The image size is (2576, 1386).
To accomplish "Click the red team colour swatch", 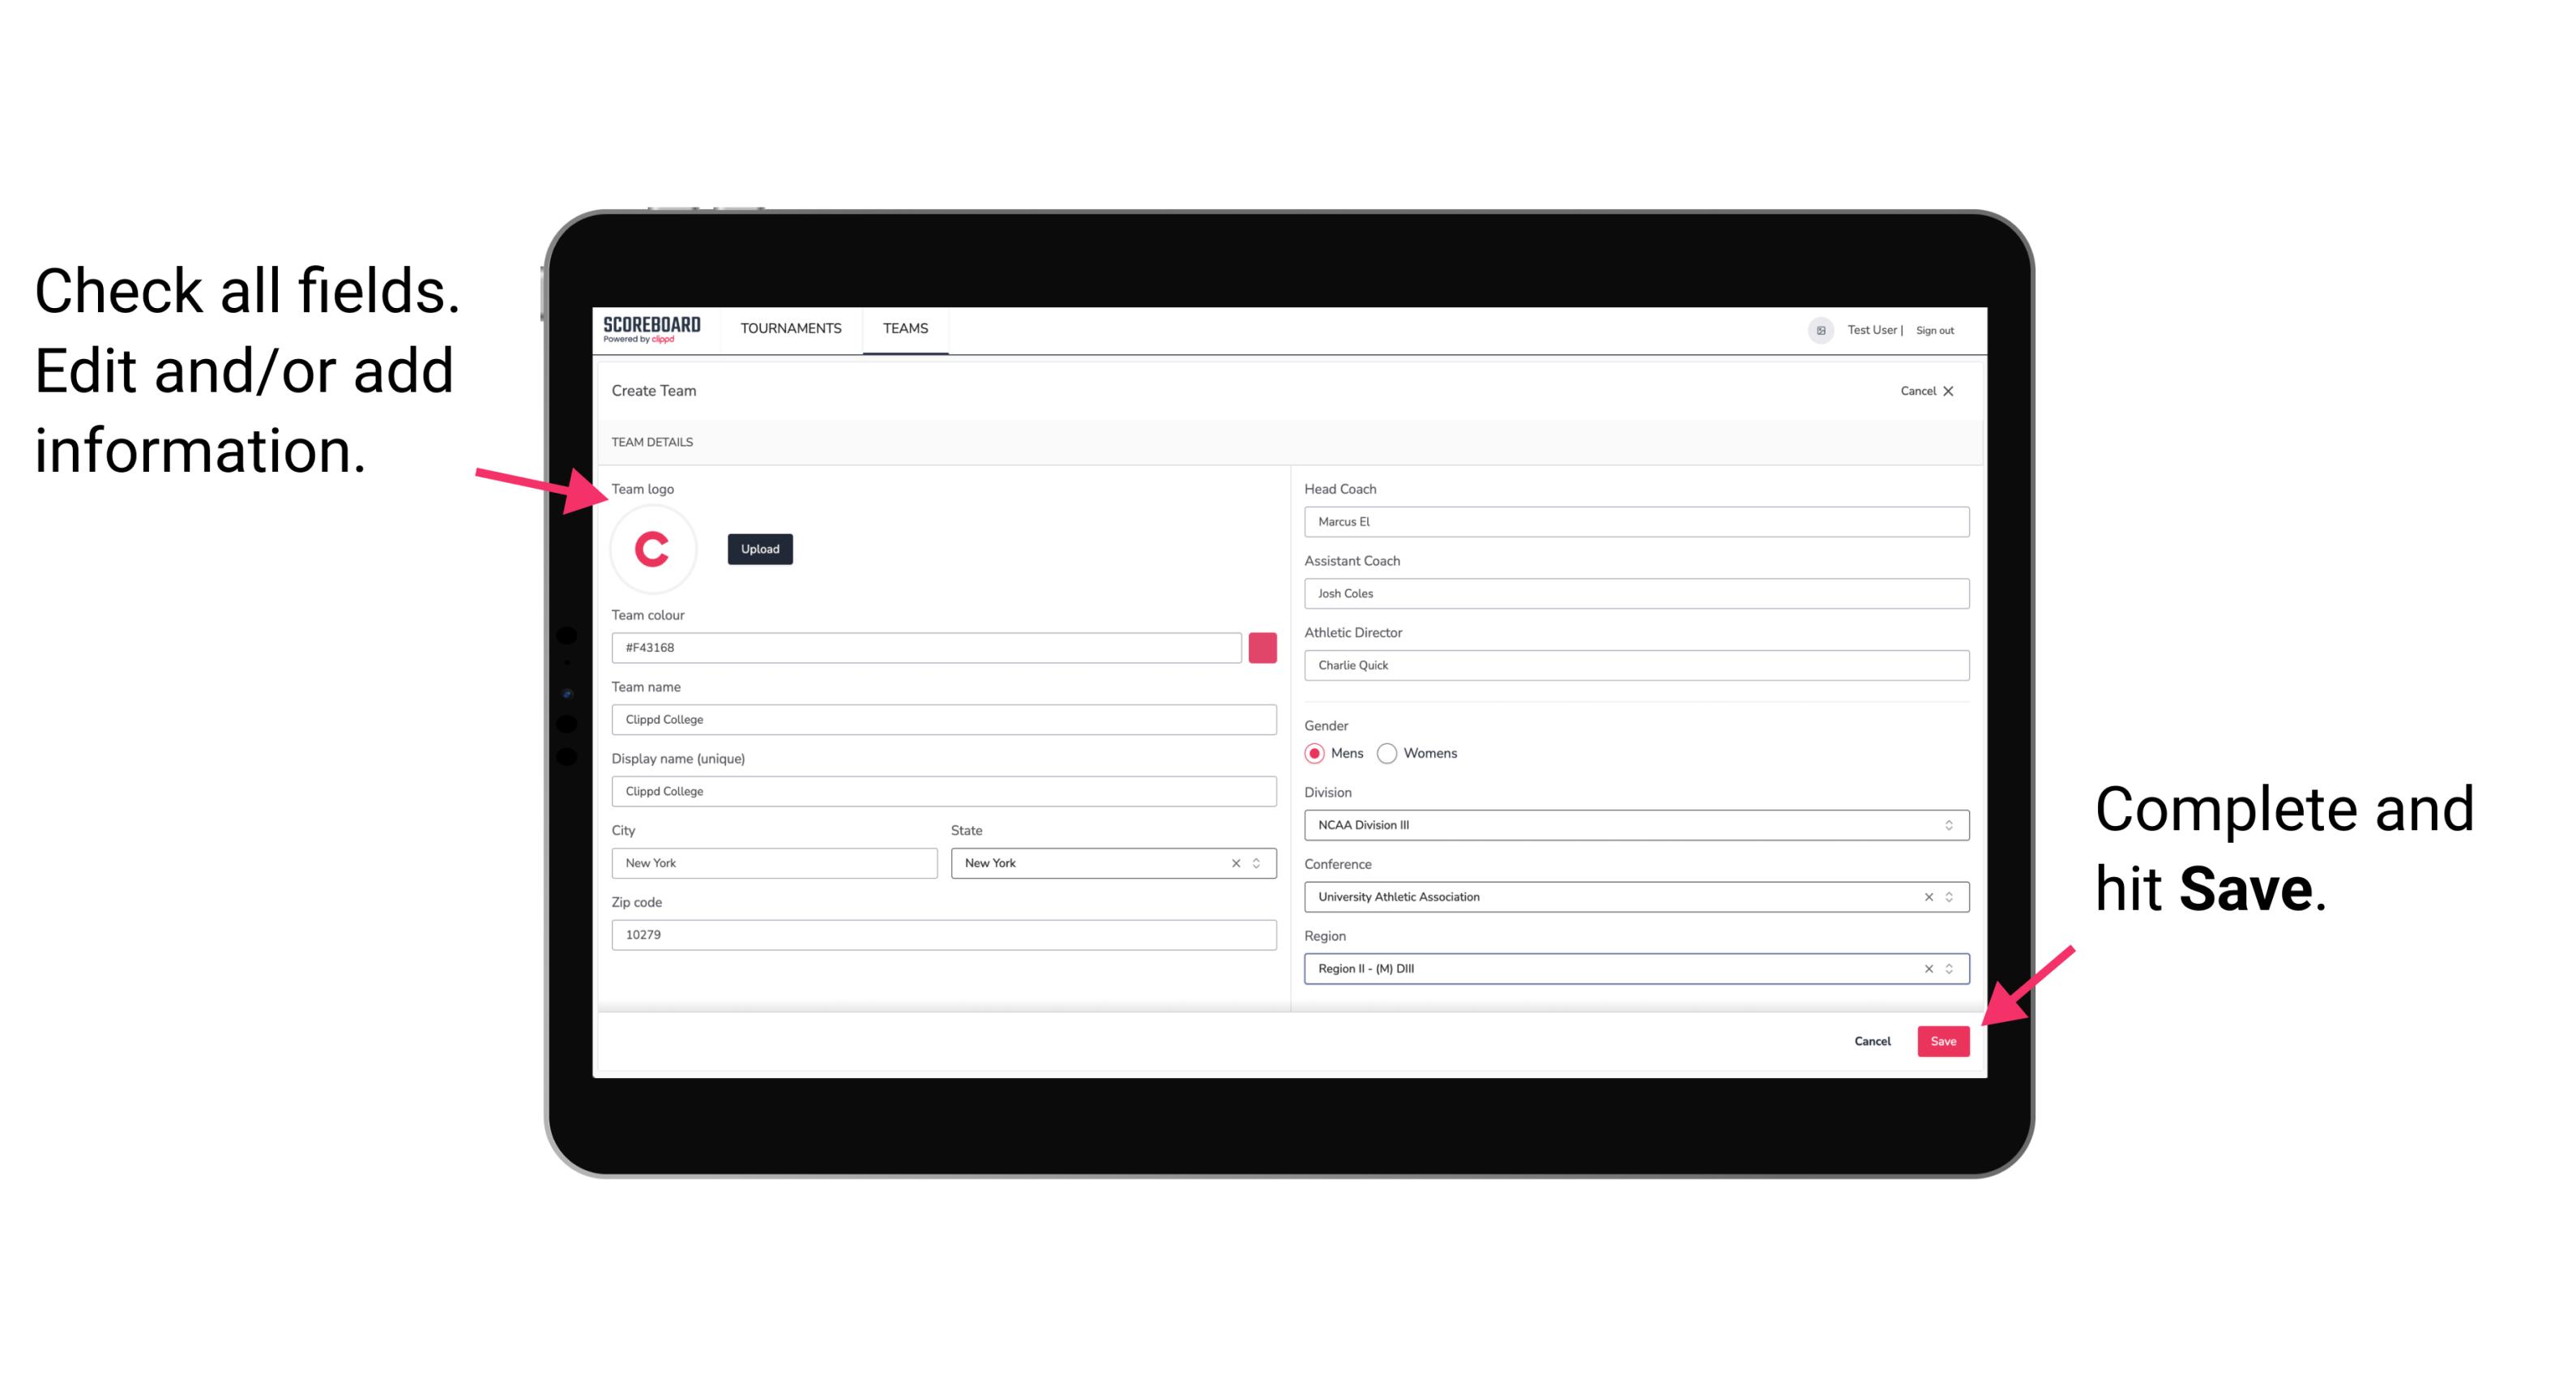I will [1266, 647].
